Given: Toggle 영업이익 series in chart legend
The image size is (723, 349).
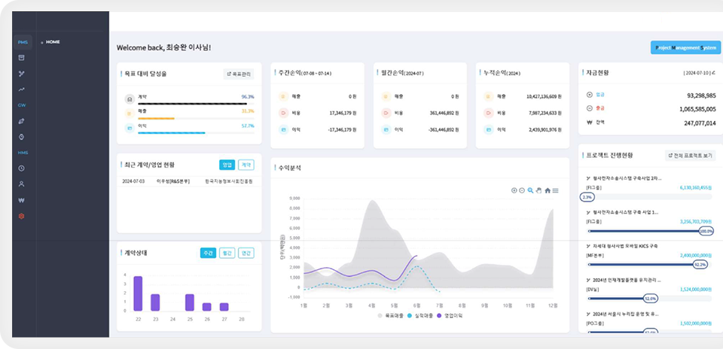Looking at the screenshot, I should click(x=453, y=316).
